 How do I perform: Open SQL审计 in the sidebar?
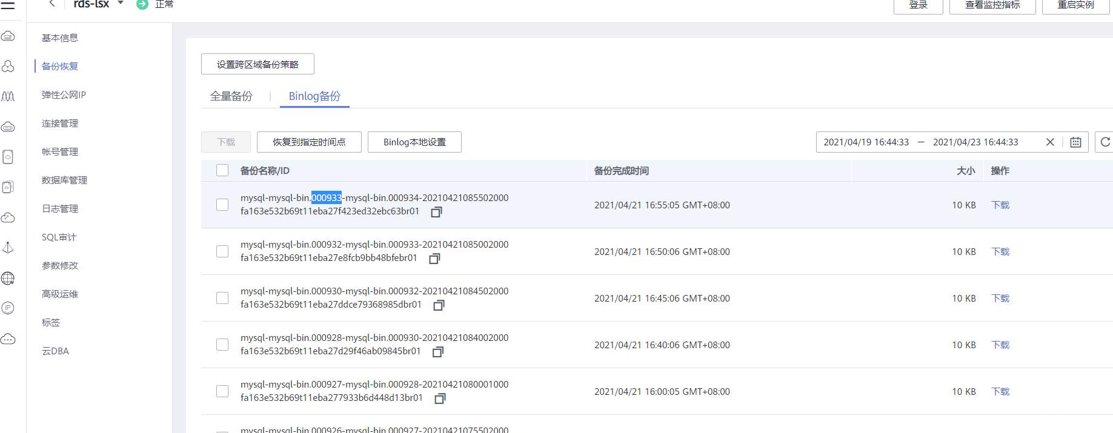[59, 237]
